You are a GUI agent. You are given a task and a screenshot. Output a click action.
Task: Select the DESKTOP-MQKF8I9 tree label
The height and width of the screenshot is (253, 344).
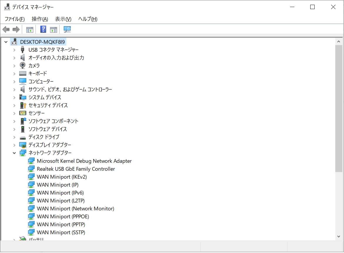tap(42, 42)
